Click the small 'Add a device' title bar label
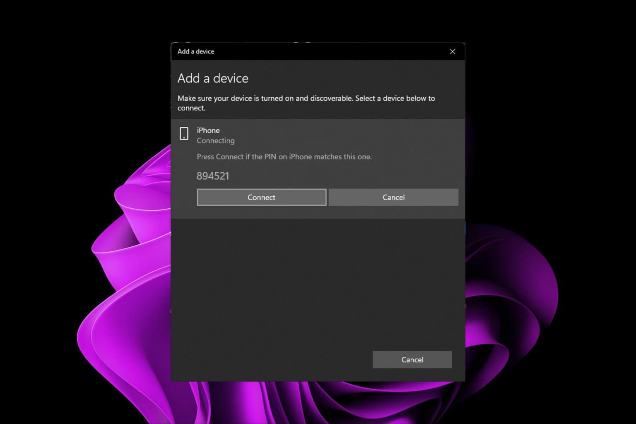The height and width of the screenshot is (424, 636). (195, 51)
